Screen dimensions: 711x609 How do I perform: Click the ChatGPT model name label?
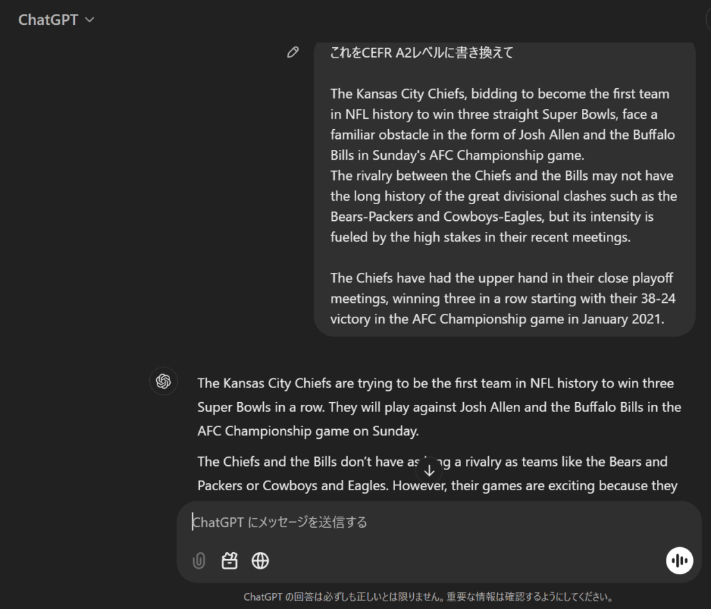coord(48,20)
